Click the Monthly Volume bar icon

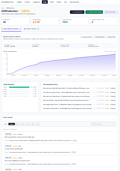tap(95, 37)
